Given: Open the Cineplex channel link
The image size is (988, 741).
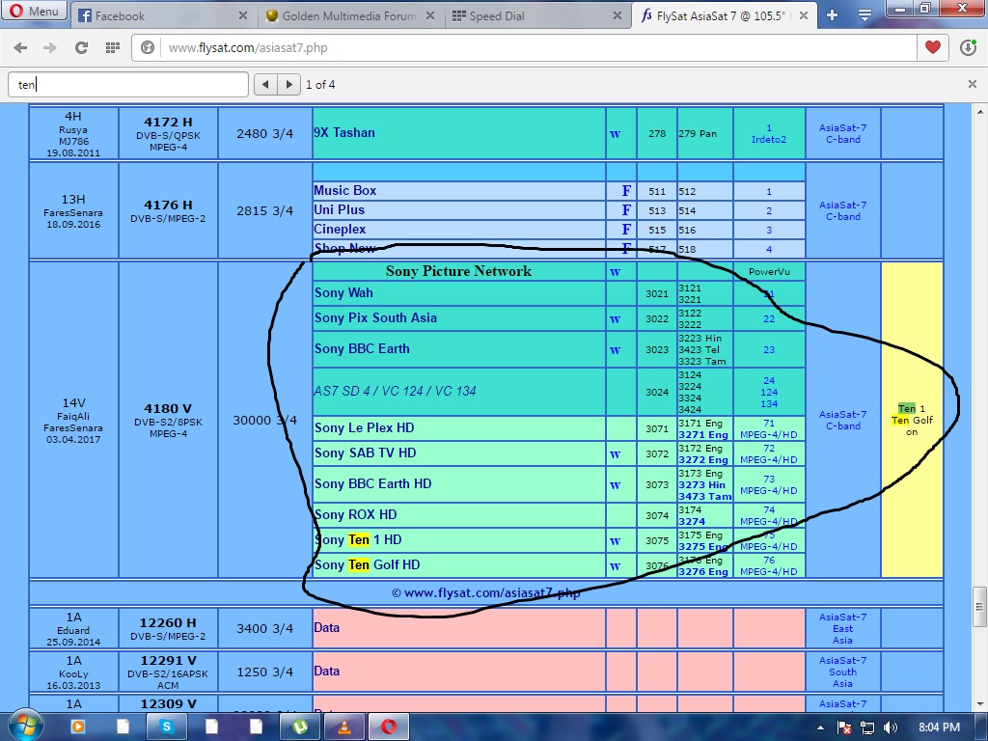Looking at the screenshot, I should pos(341,230).
